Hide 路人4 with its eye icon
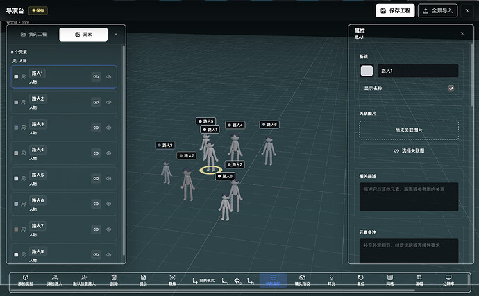 tap(109, 153)
